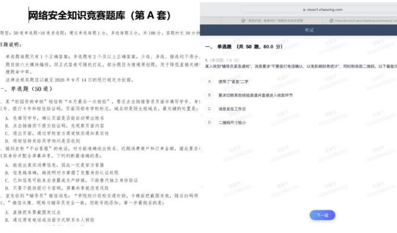Click document option C 退出页面，通过学校官方渠道核实
The width and height of the screenshot is (397, 233).
click(x=57, y=133)
